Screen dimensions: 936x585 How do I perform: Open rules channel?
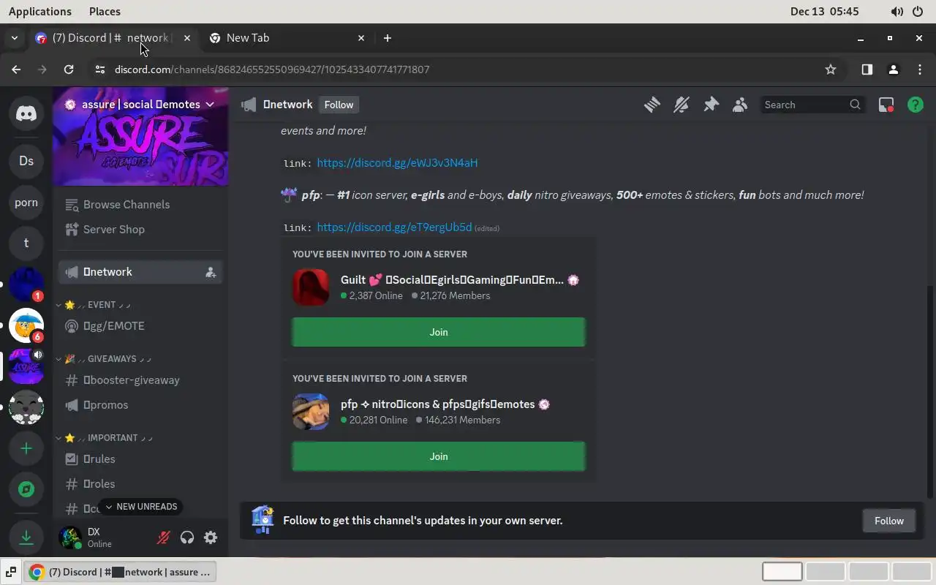[x=140, y=459]
